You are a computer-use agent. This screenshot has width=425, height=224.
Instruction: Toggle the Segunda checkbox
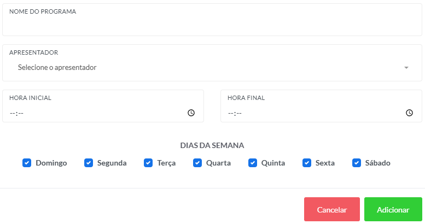89,163
